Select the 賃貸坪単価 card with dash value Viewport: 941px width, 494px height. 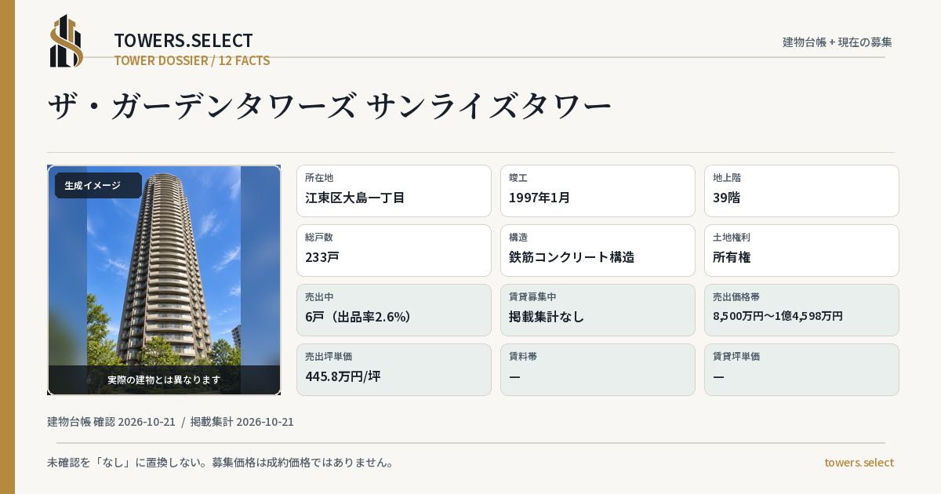[801, 369]
